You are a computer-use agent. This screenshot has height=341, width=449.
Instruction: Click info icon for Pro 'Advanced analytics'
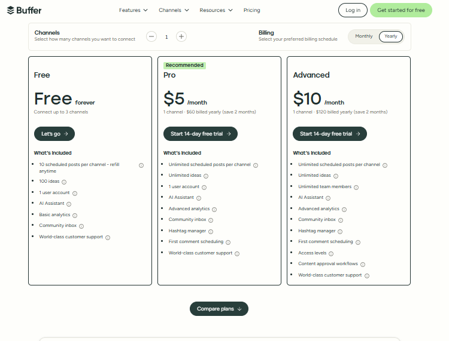[x=214, y=210]
